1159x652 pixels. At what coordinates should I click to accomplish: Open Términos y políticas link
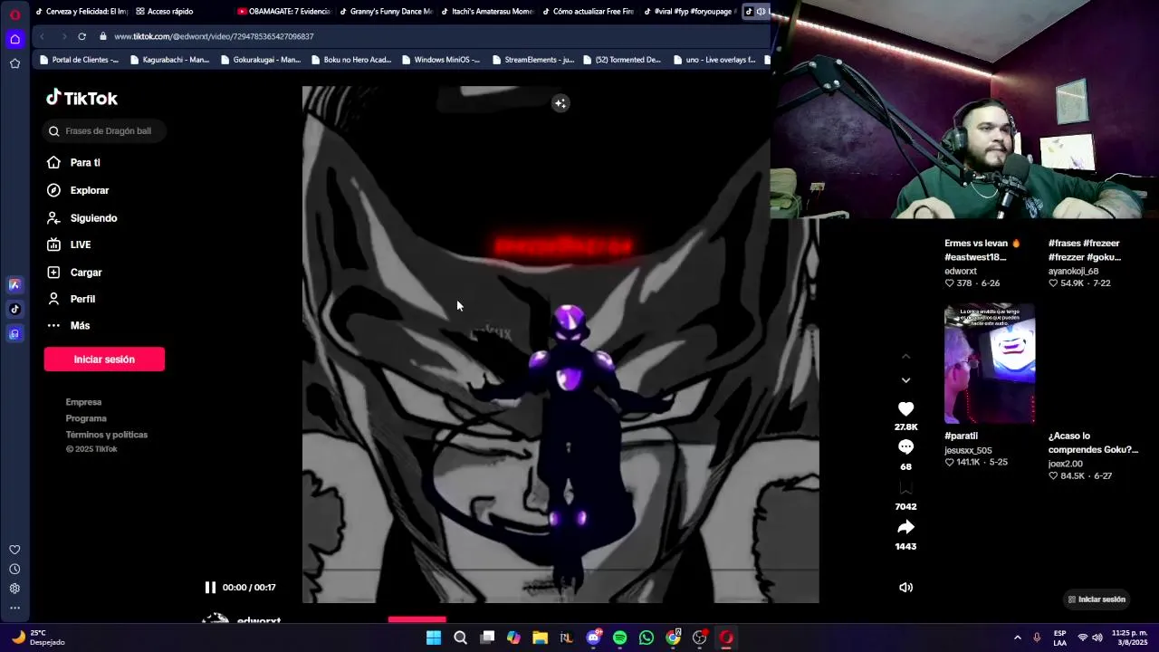click(x=107, y=435)
